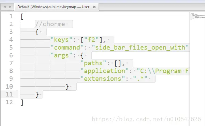Screen dimensions: 205x126
Task: Click line number 11 in gutter
Action: 9,94
